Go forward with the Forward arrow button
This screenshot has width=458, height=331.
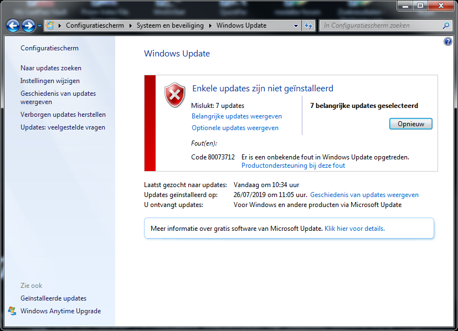(x=28, y=25)
